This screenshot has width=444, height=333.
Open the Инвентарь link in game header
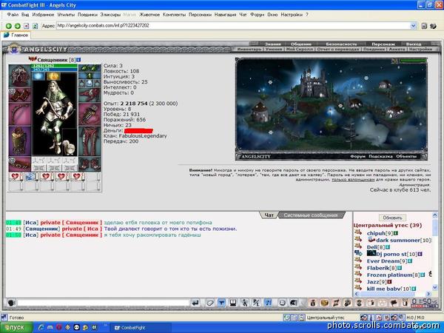249,50
